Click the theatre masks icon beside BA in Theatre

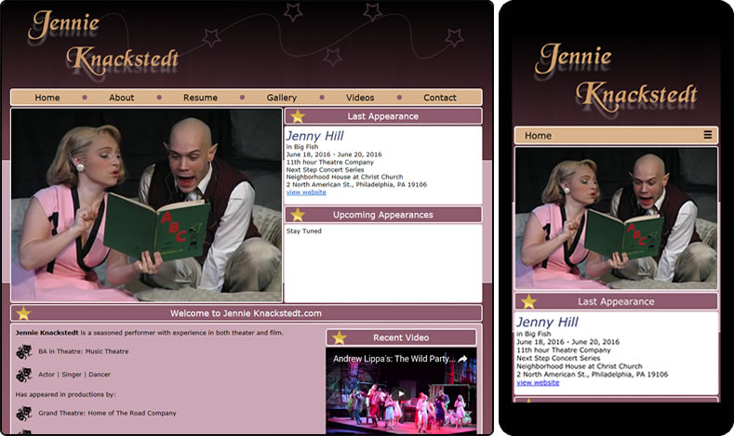(x=24, y=352)
